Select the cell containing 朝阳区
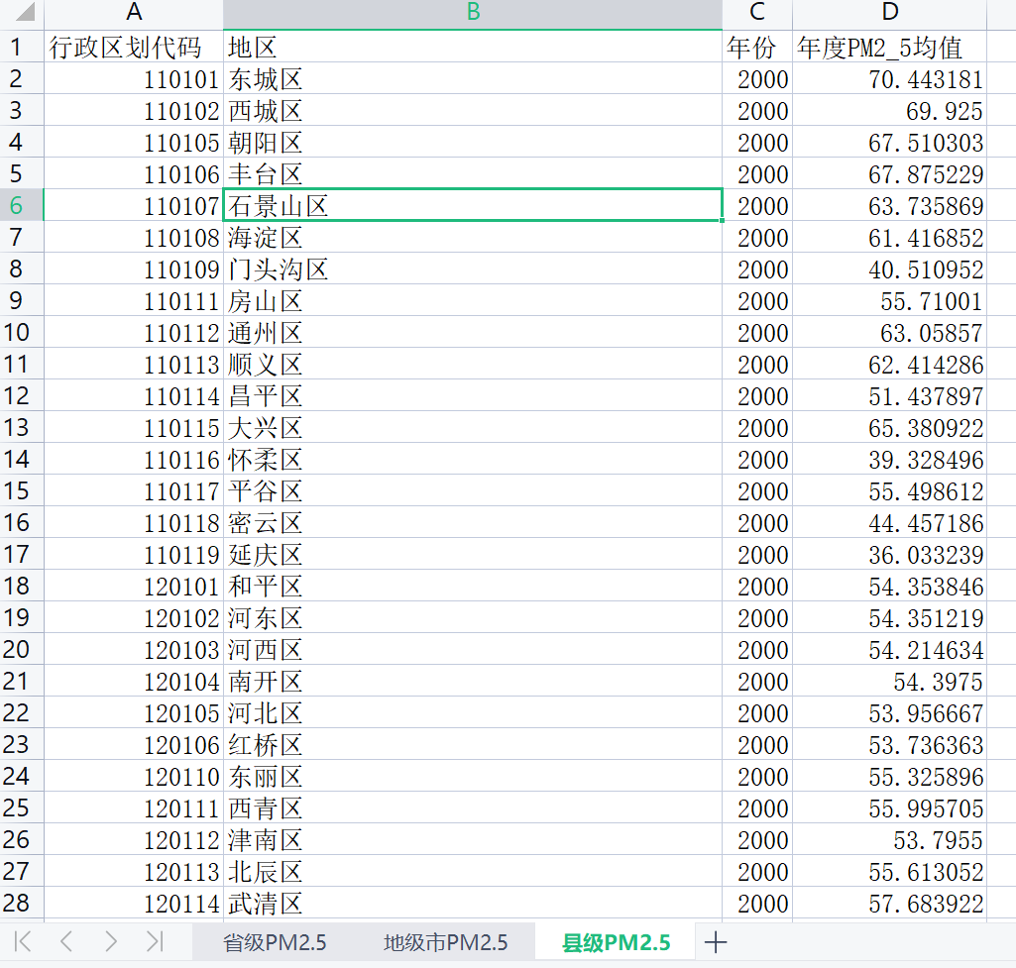This screenshot has width=1016, height=968. pyautogui.click(x=473, y=142)
